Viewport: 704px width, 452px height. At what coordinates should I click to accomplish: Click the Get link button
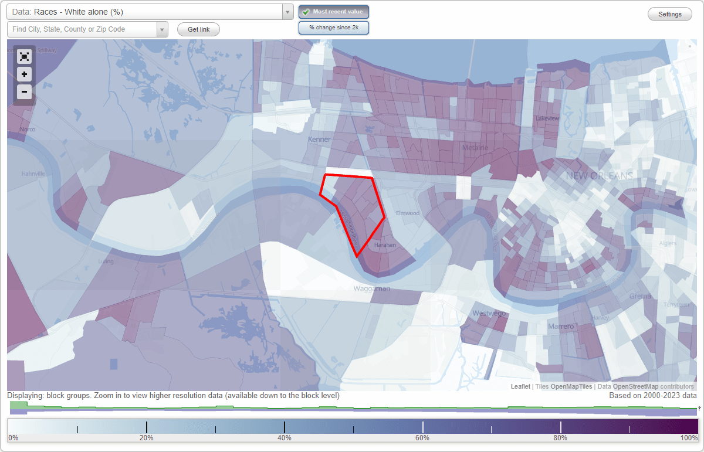(x=198, y=29)
